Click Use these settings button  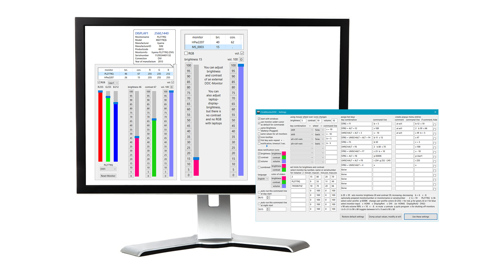(x=421, y=217)
